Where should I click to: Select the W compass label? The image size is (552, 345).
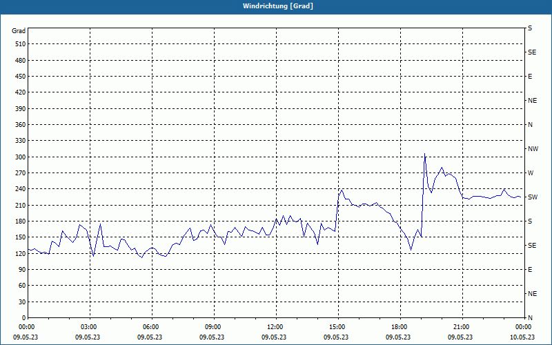tap(531, 173)
